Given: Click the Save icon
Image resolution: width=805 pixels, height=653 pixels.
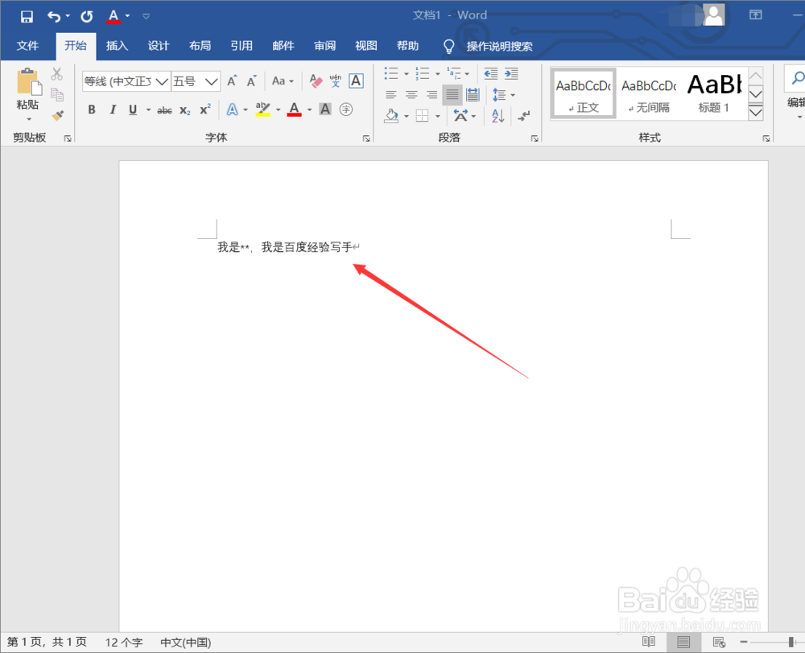Looking at the screenshot, I should [x=27, y=14].
